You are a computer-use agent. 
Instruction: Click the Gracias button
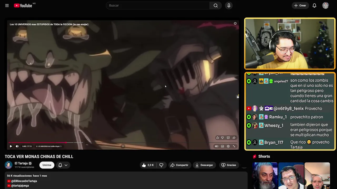coord(229,165)
